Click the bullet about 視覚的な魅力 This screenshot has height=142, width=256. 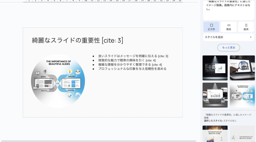point(127,60)
